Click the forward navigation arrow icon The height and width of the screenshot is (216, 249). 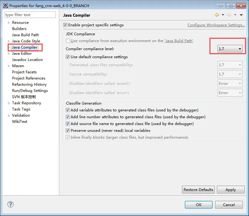pyautogui.click(x=229, y=15)
